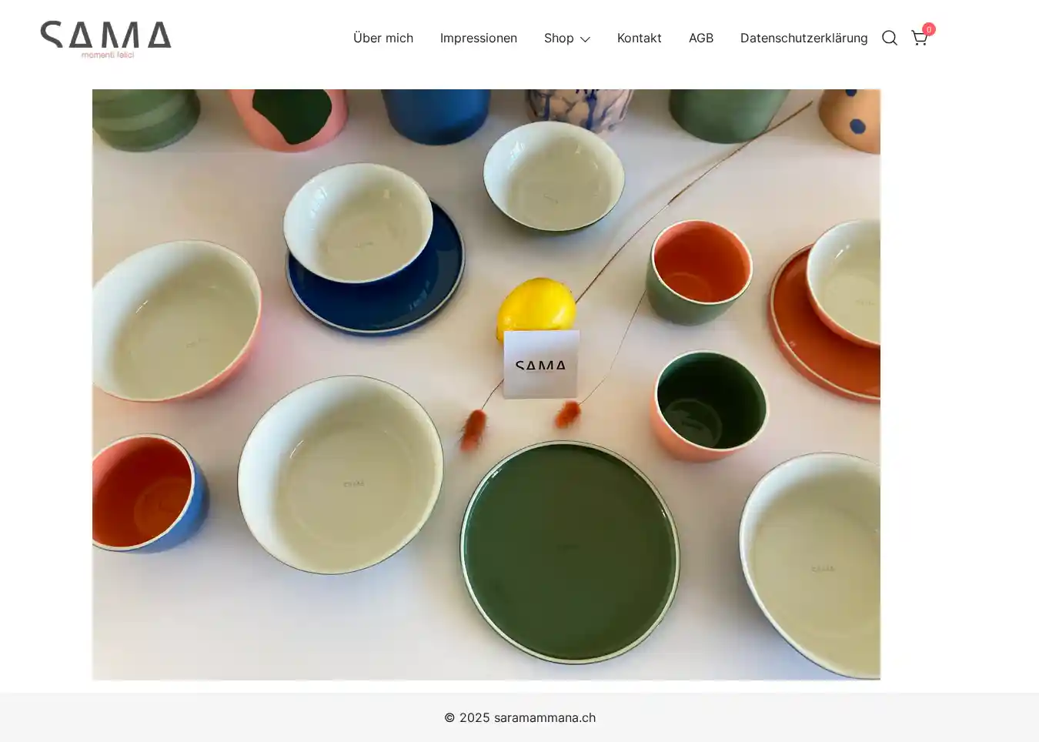
Task: Click the SAMA logo in the header
Action: click(x=106, y=39)
